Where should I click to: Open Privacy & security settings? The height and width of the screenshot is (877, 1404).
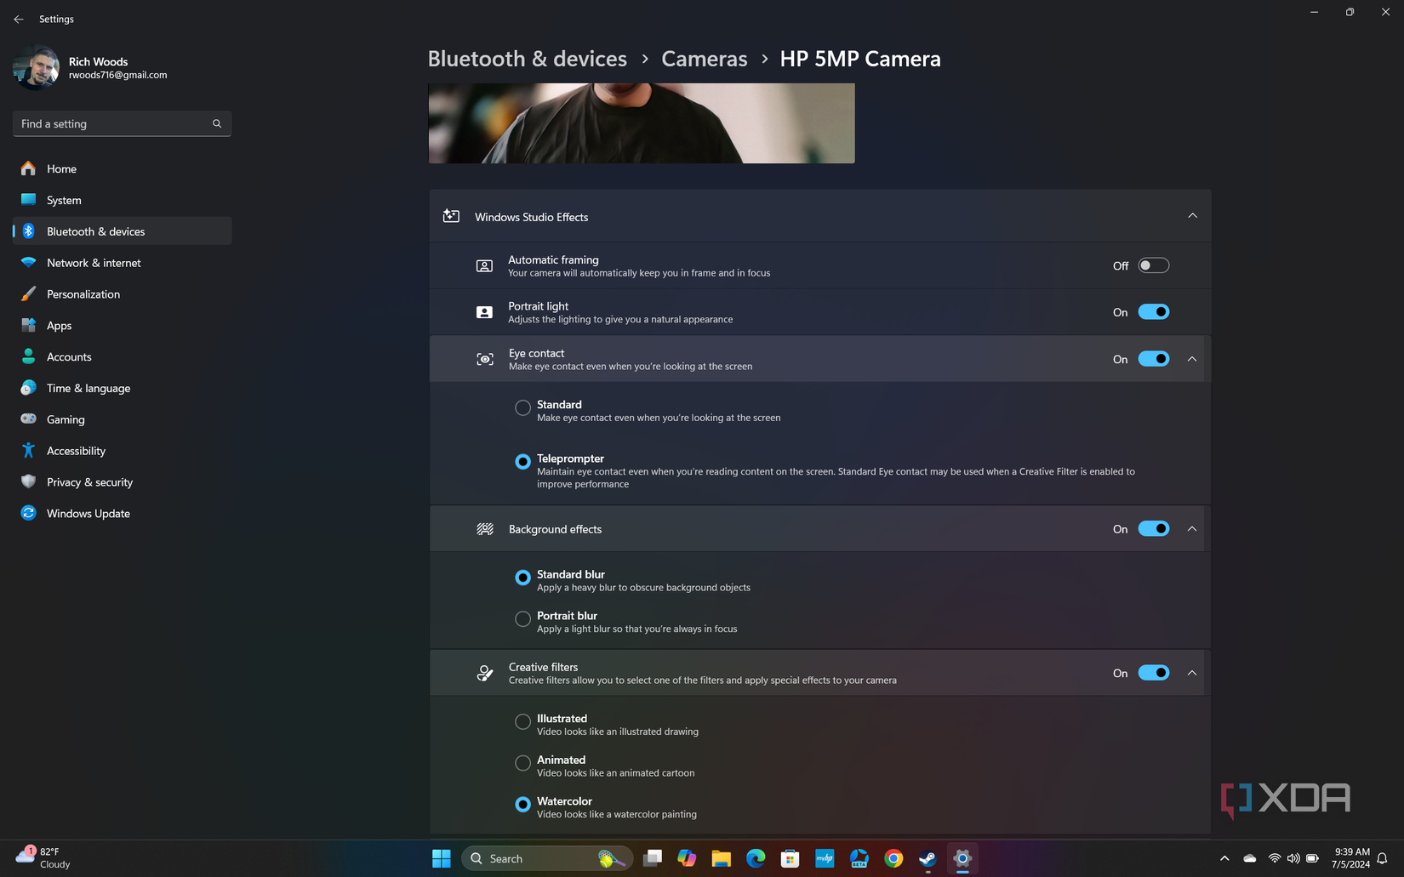pos(89,481)
